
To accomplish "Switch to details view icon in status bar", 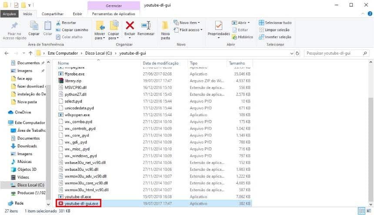I will [361, 211].
